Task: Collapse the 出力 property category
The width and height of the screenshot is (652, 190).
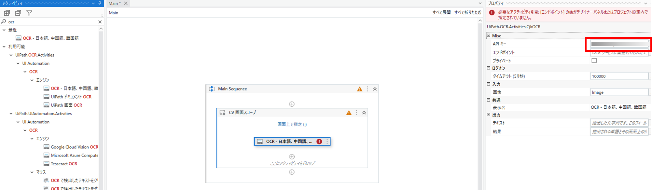Action: [489, 115]
